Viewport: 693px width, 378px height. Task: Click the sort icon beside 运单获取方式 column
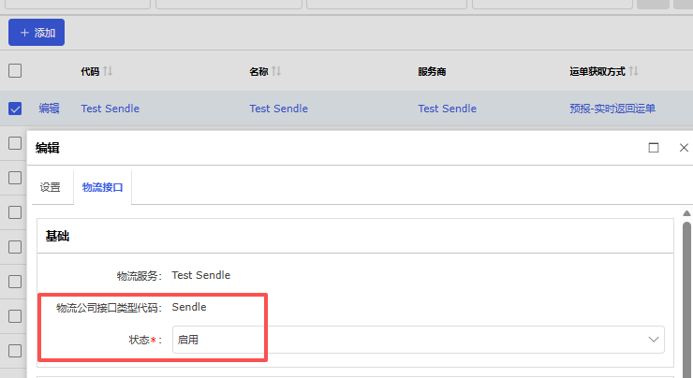click(634, 71)
